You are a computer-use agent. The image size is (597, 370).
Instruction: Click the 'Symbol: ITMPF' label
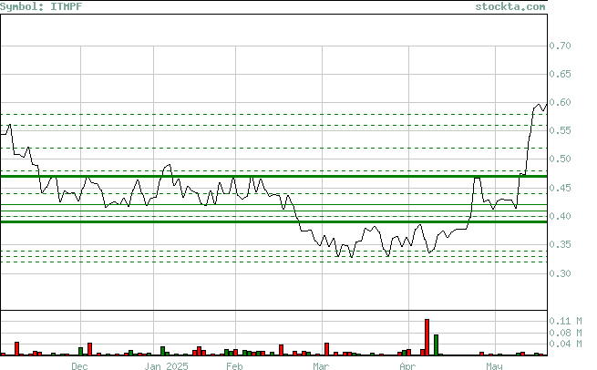click(x=41, y=6)
